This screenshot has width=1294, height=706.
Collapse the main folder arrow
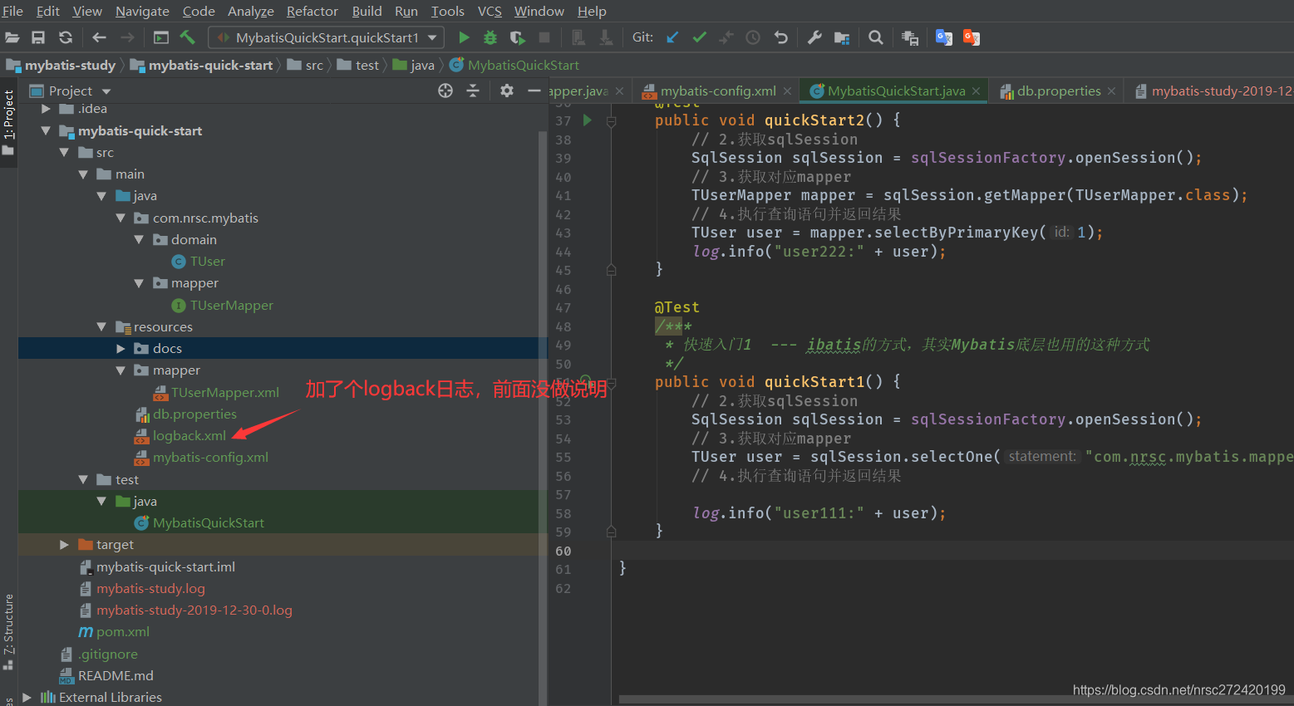click(83, 174)
